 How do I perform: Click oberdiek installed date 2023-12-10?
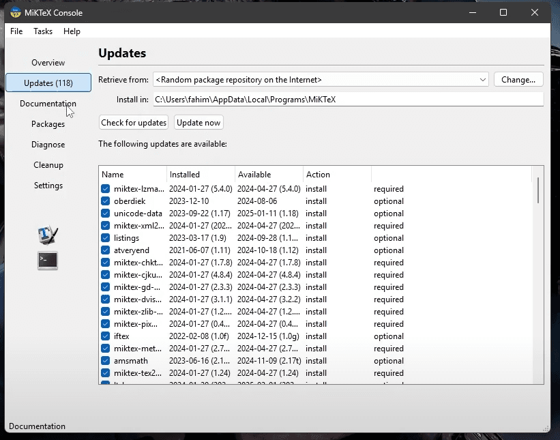(x=189, y=201)
